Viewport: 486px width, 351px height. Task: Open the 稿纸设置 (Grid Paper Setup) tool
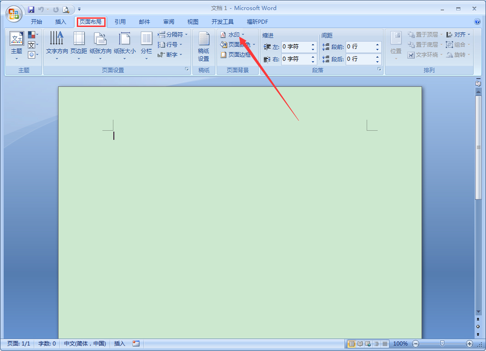click(203, 46)
